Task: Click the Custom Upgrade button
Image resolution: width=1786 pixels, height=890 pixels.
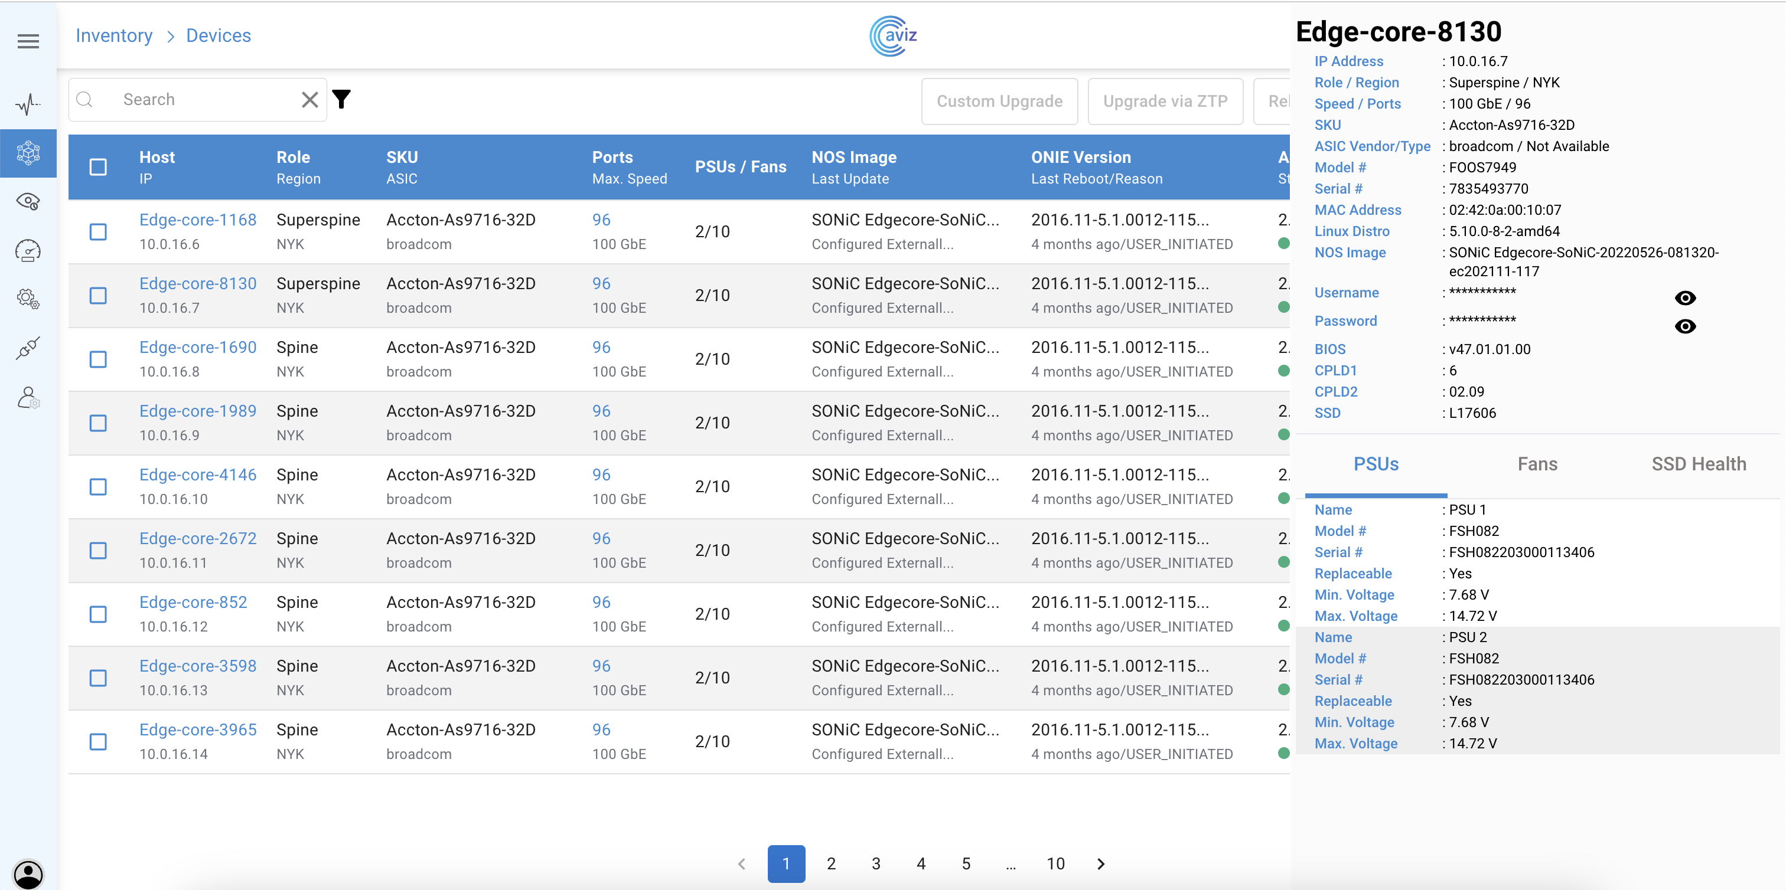Action: point(999,102)
